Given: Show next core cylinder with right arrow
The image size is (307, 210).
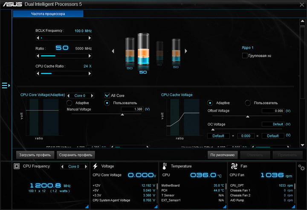Looking at the screenshot, I should coord(186,51).
